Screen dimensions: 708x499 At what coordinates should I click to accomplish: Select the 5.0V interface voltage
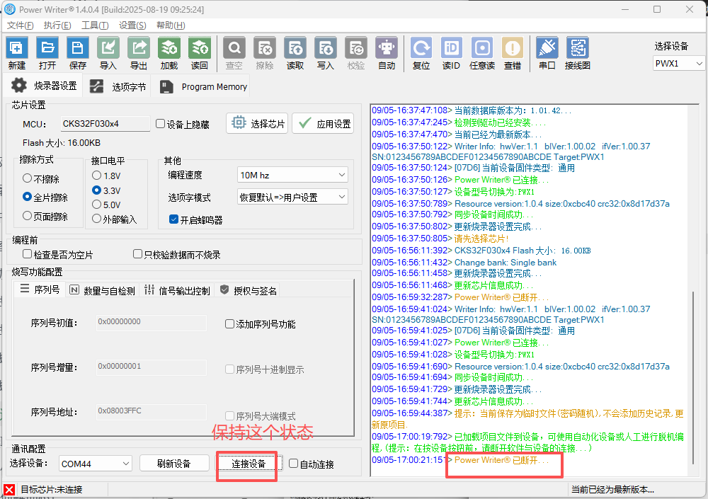pos(96,205)
